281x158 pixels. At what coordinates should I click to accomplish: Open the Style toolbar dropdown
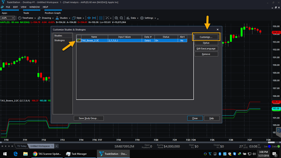[78, 18]
